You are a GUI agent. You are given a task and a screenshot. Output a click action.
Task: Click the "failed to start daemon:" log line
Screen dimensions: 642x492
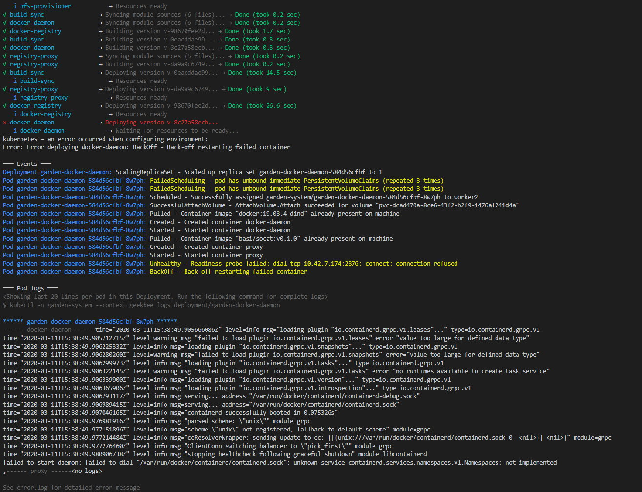click(x=280, y=463)
